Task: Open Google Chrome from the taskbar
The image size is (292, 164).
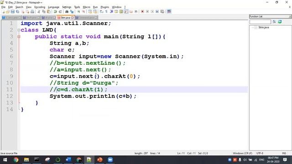Action: [16, 160]
